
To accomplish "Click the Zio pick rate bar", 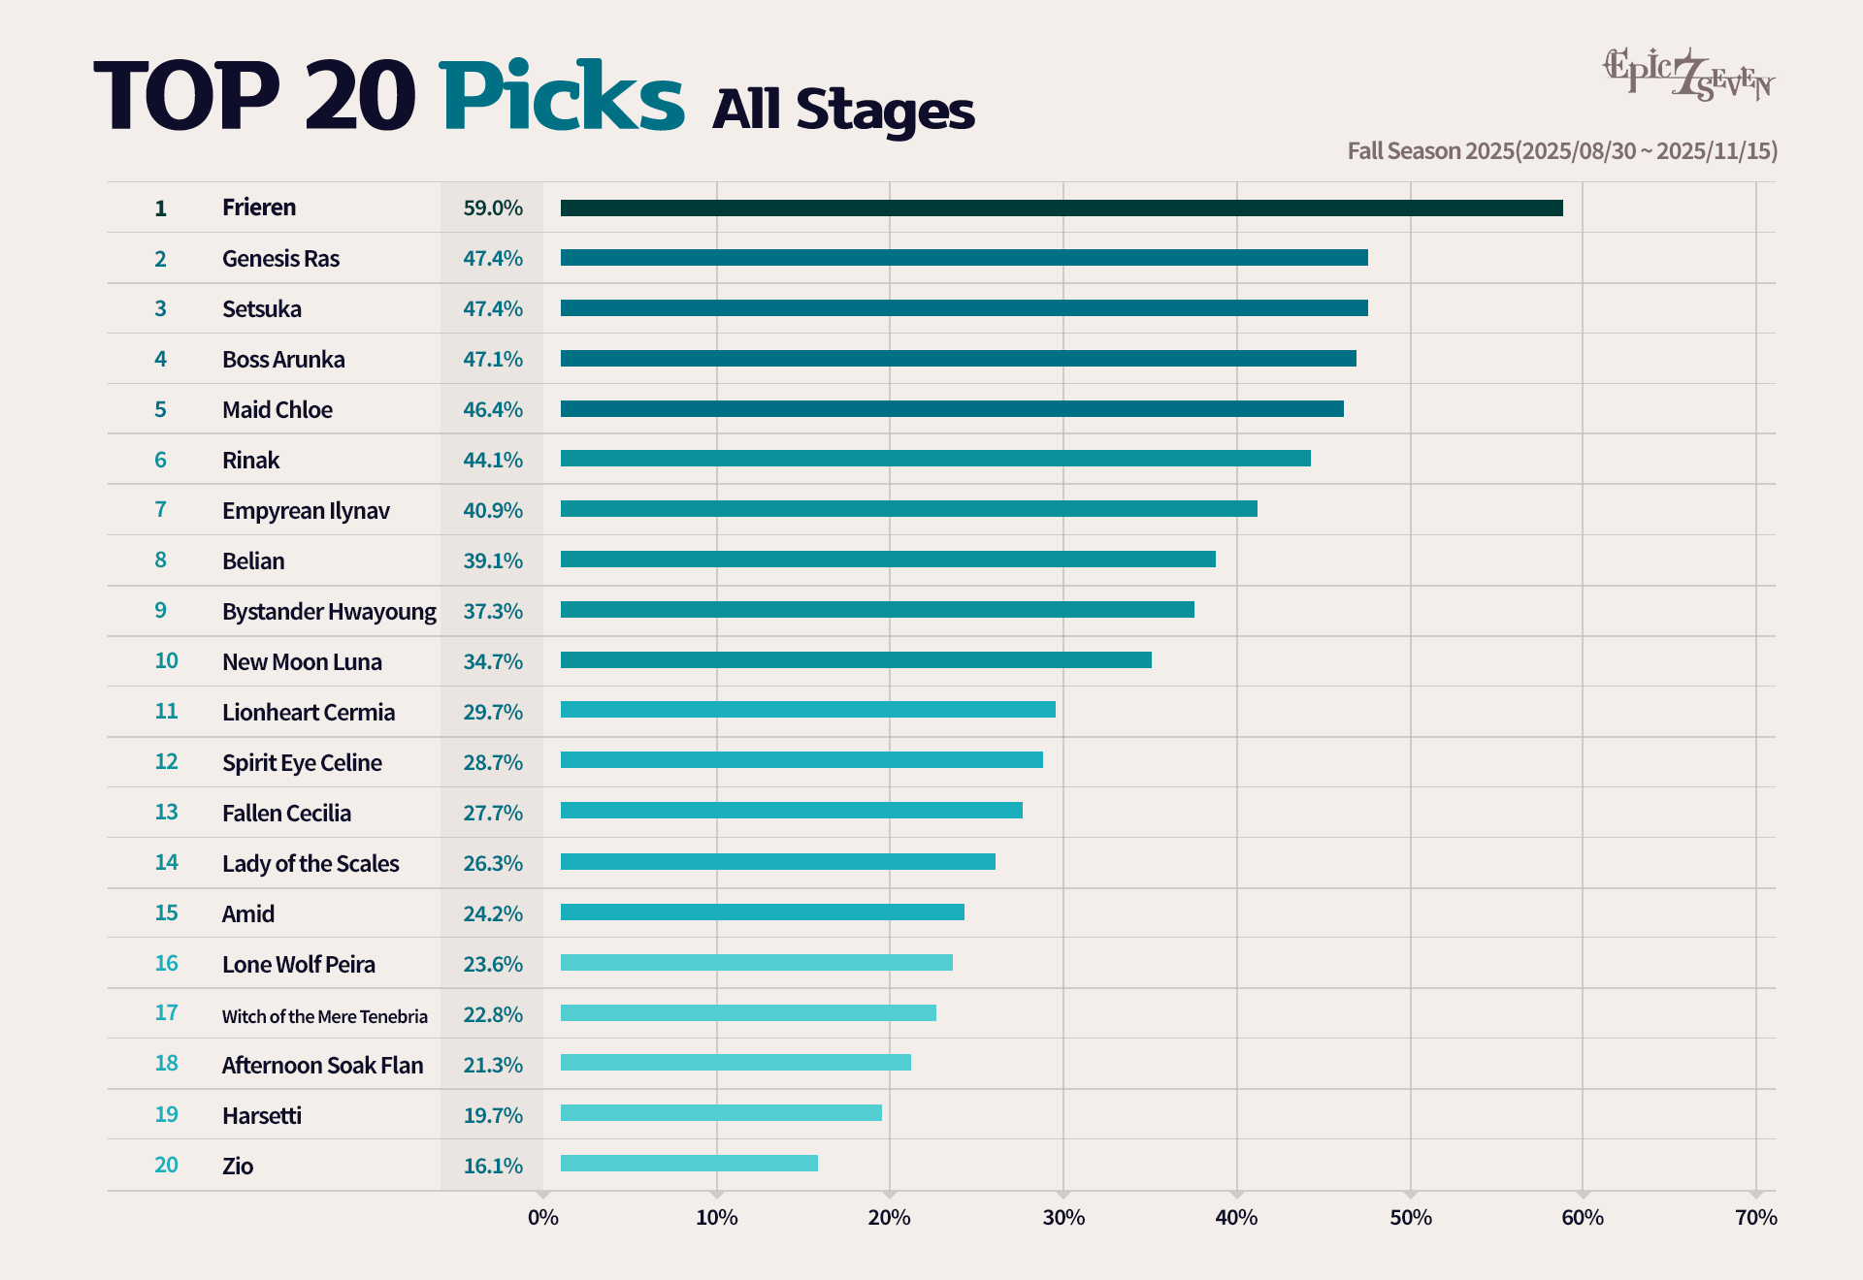I will tap(688, 1164).
